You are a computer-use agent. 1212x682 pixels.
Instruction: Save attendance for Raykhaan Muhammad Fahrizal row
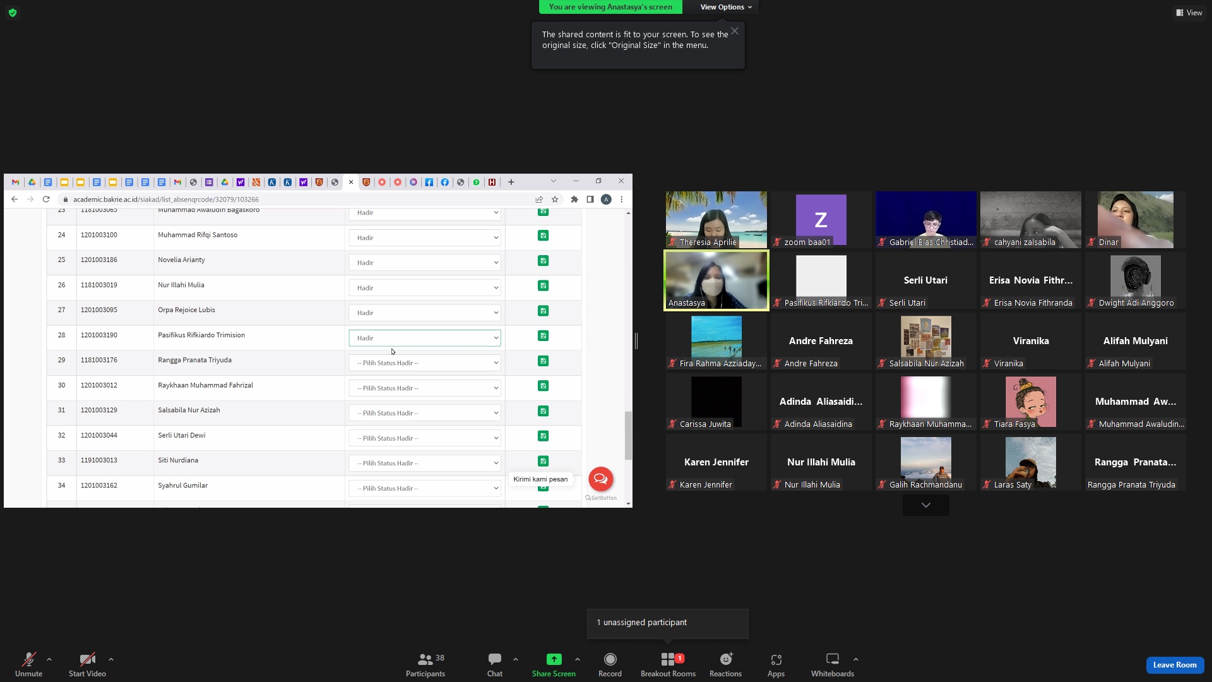click(543, 386)
